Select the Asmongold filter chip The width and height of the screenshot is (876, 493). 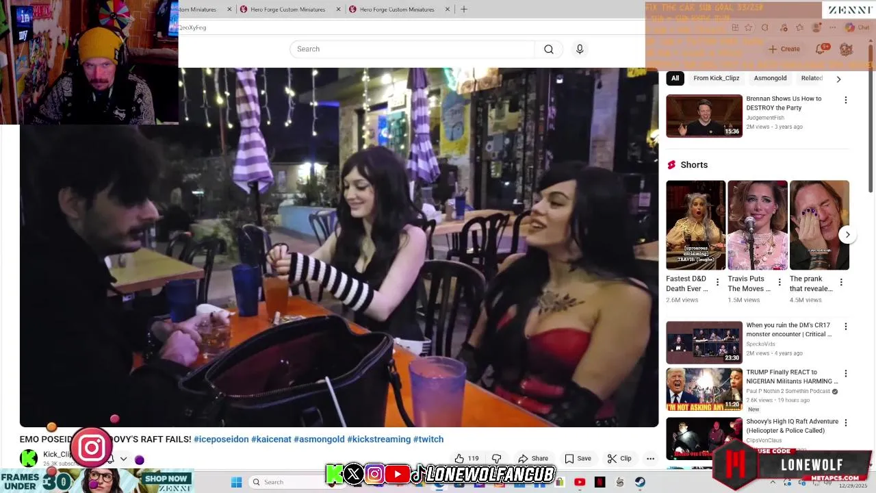tap(770, 78)
